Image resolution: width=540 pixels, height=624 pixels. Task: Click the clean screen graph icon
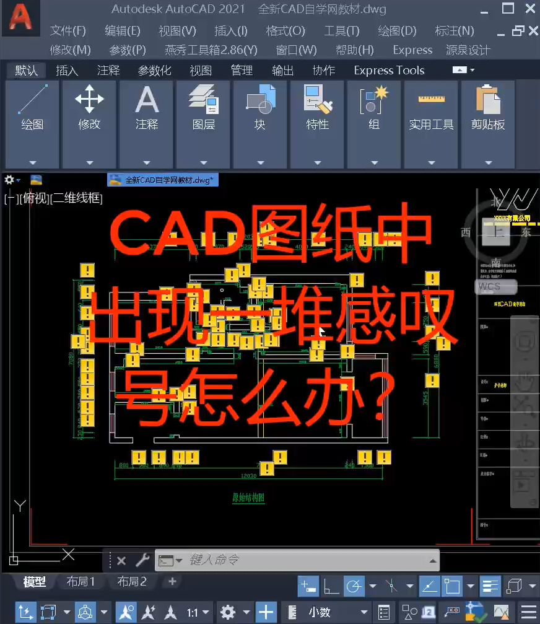click(x=502, y=612)
